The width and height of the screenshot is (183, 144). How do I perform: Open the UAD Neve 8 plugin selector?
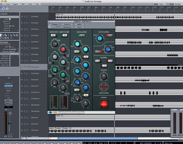pos(67,27)
